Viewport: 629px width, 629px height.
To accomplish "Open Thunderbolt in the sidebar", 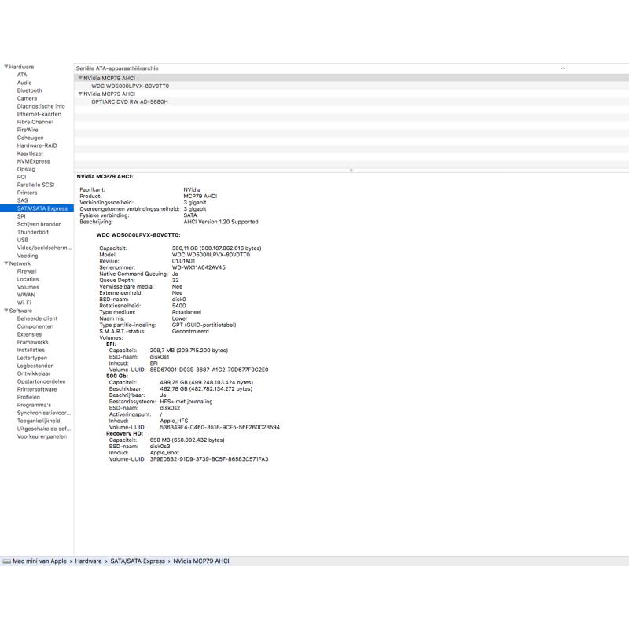I will pos(33,232).
